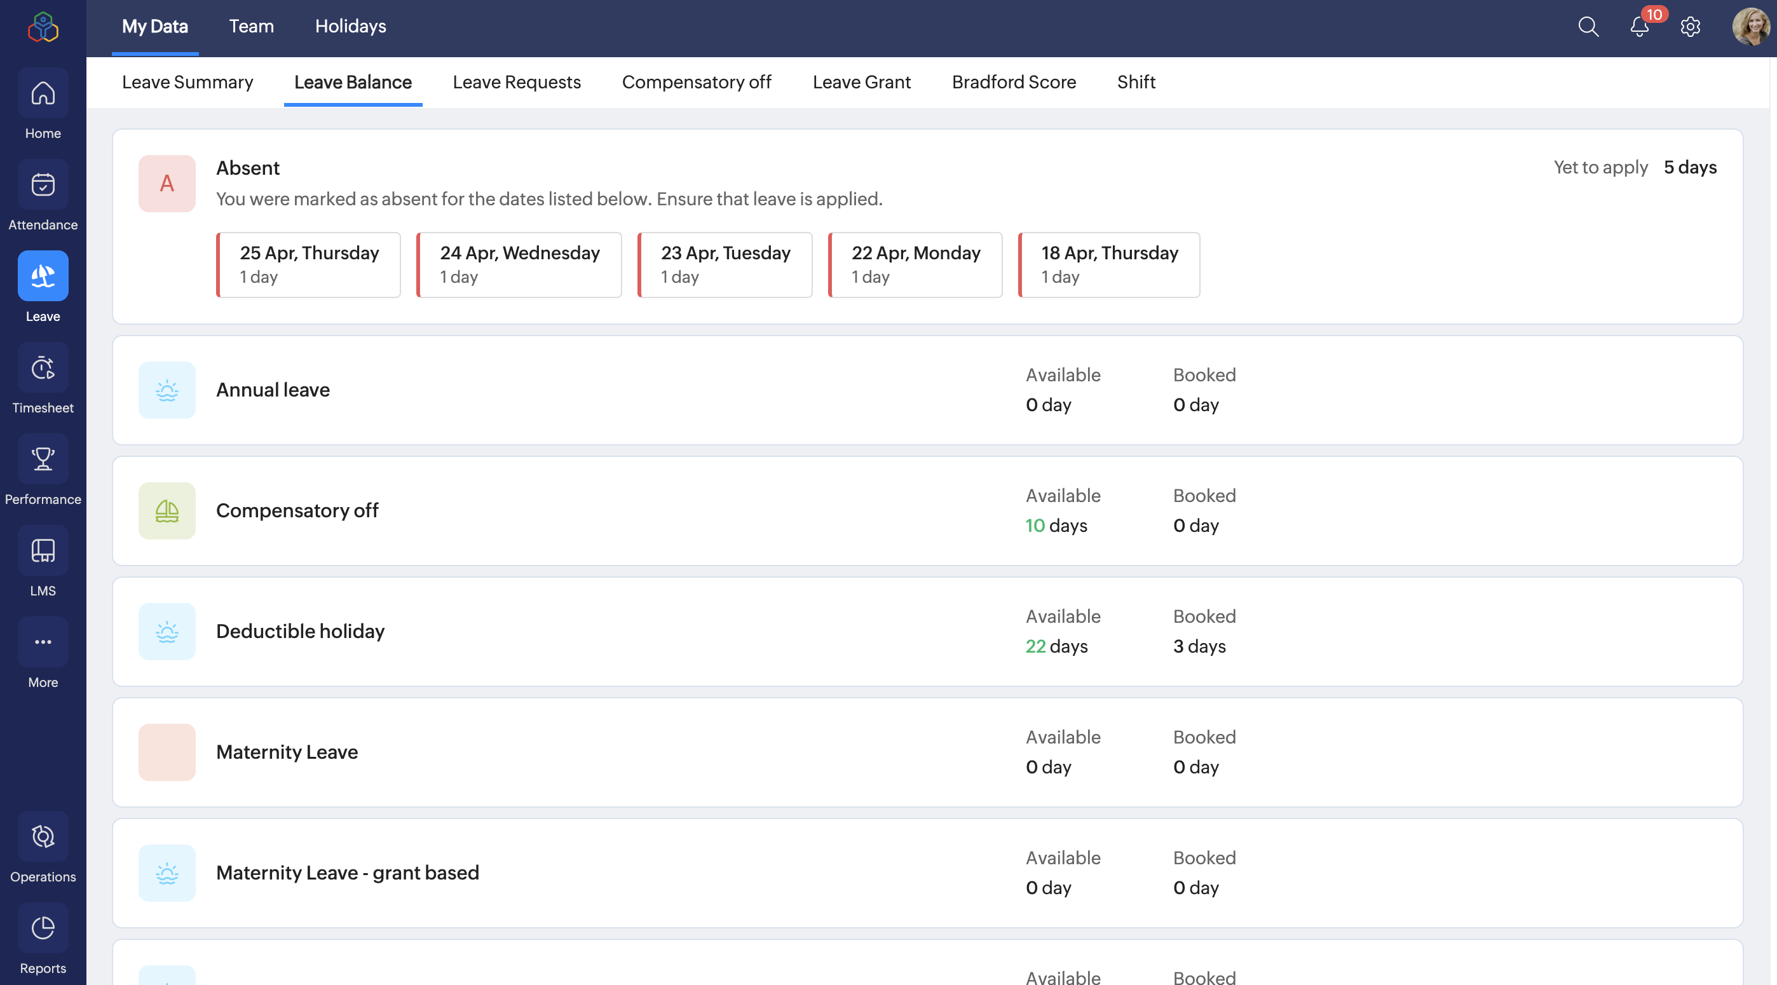Expand the More menu in sidebar
Image resolution: width=1777 pixels, height=985 pixels.
point(43,642)
